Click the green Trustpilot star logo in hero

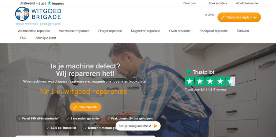coord(188,71)
